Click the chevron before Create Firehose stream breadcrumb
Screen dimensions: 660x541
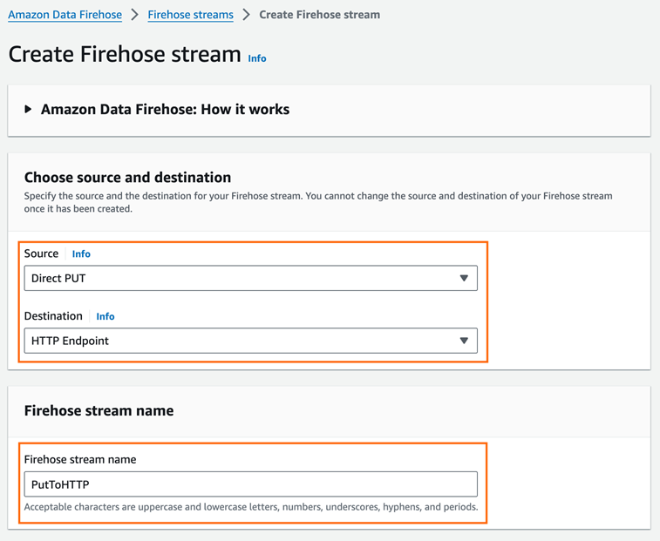246,15
